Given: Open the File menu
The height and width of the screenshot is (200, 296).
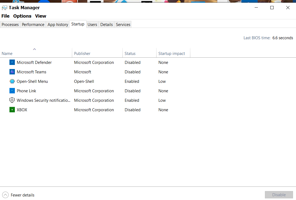Looking at the screenshot, I should pyautogui.click(x=5, y=16).
